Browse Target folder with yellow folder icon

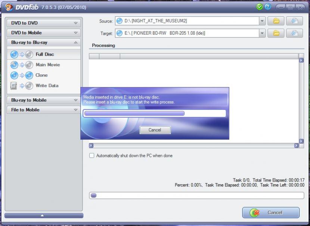pyautogui.click(x=276, y=33)
